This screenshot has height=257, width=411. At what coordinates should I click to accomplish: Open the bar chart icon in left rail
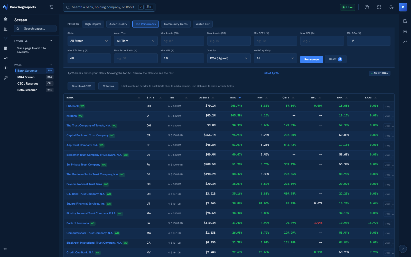[x=5, y=29]
